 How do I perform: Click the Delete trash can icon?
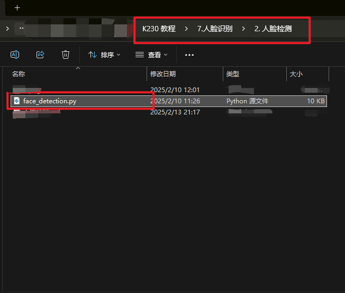[x=65, y=55]
